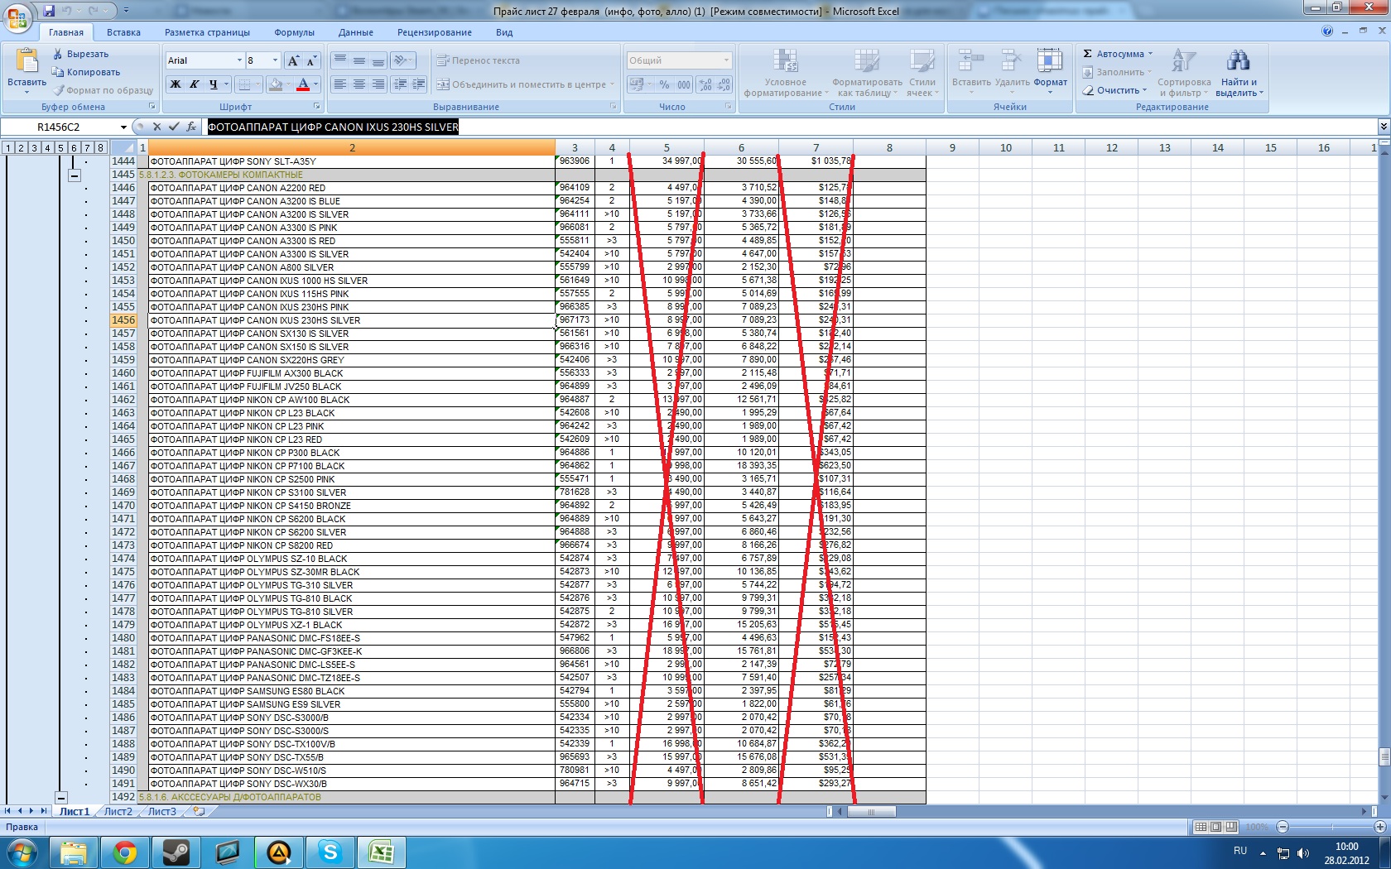1391x869 pixels.
Task: Switch to Page Layout view in status bar
Action: pos(1215,827)
